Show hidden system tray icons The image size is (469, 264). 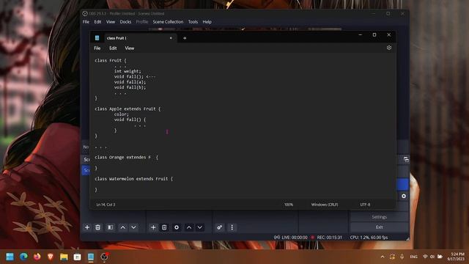[x=383, y=257]
